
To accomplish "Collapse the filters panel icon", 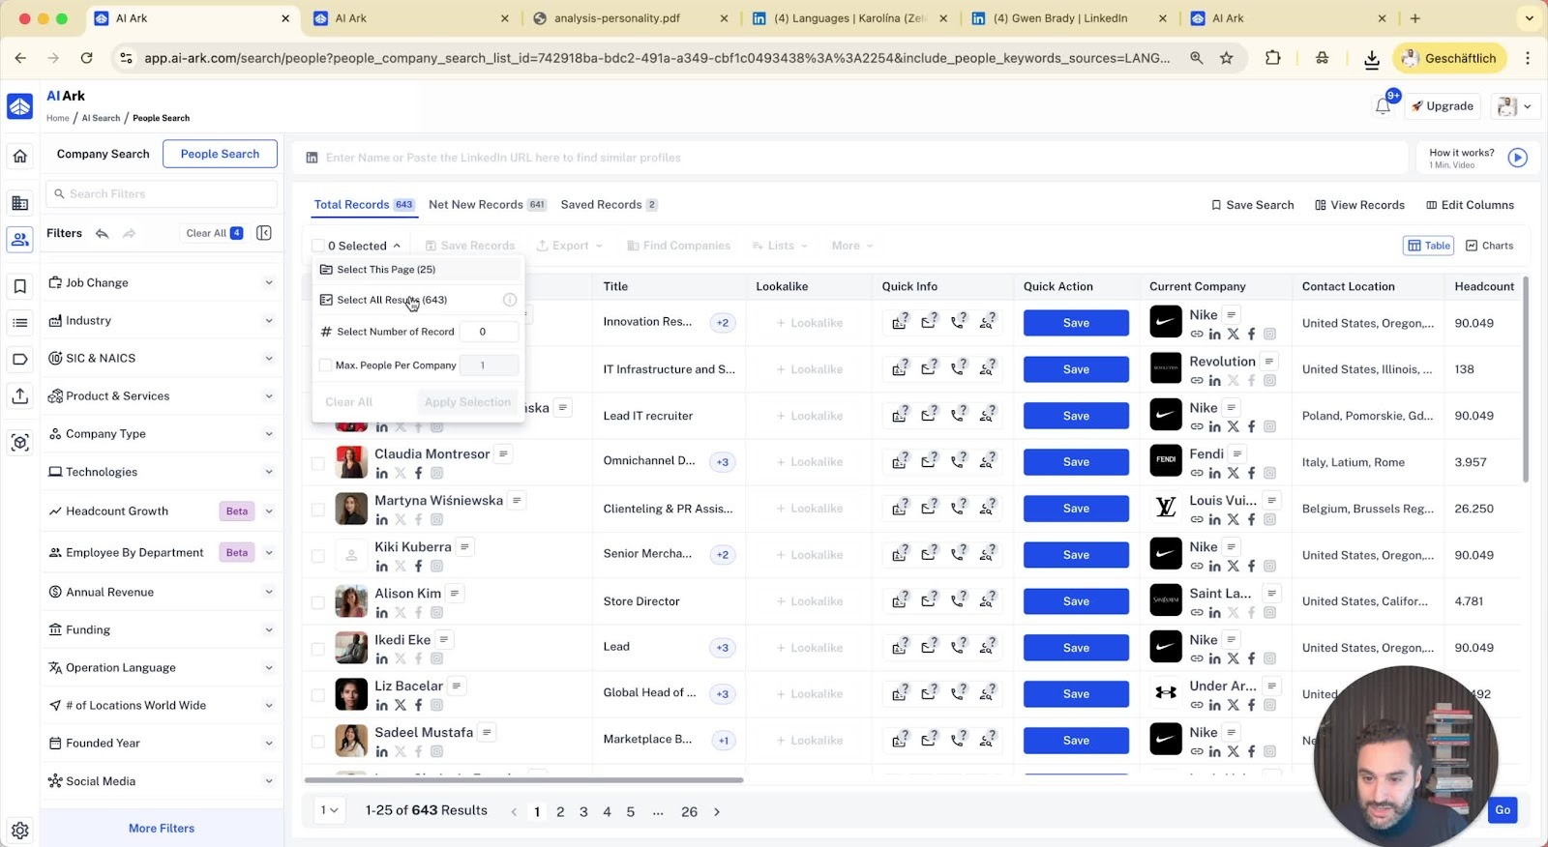I will click(x=264, y=233).
